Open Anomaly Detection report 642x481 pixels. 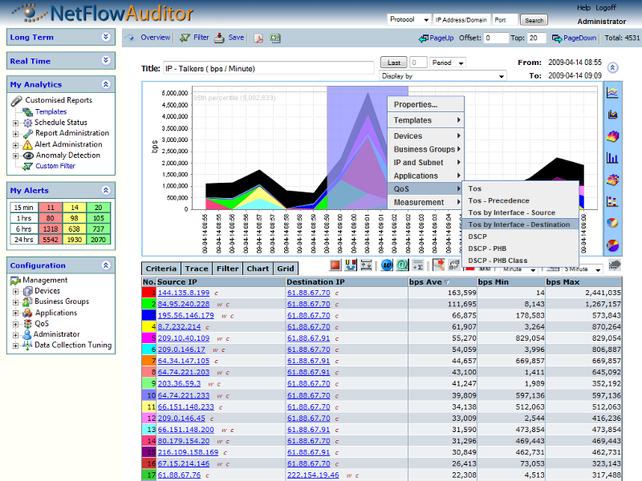coord(68,156)
